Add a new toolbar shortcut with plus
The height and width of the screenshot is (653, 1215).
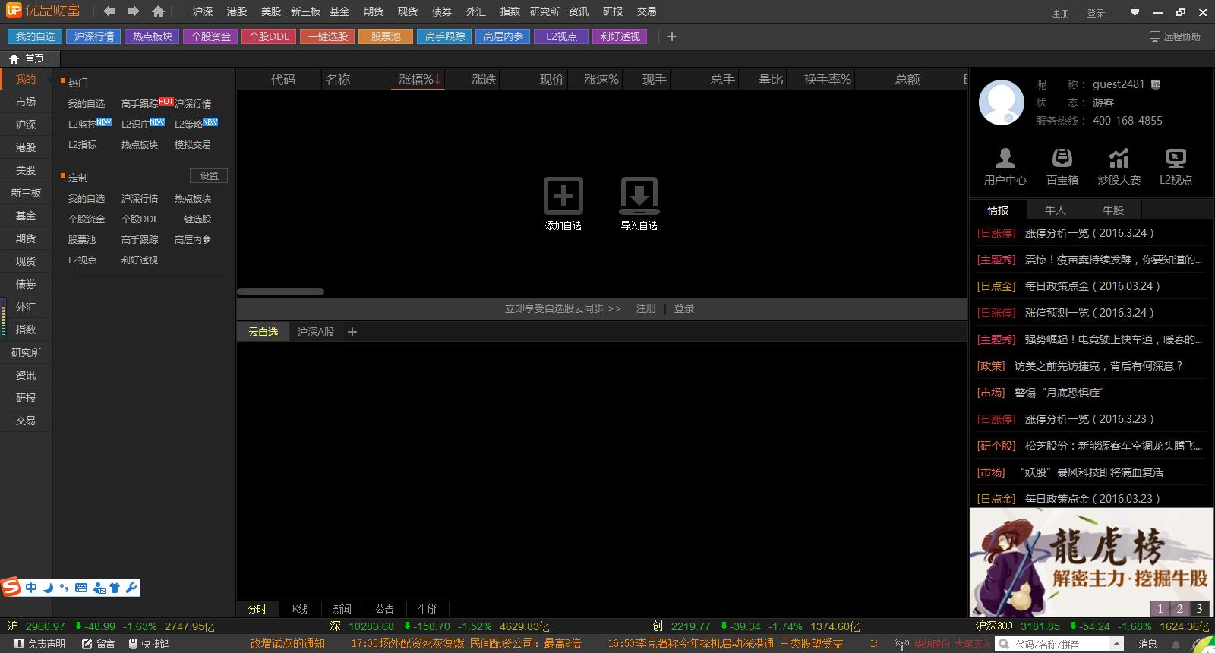[x=671, y=36]
